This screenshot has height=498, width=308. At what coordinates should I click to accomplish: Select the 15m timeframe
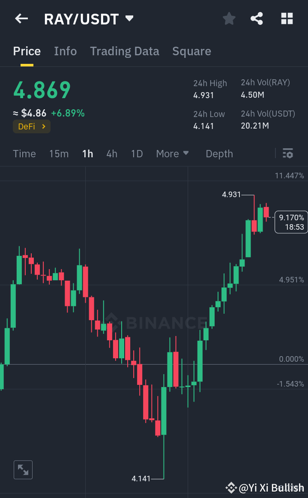tap(59, 153)
